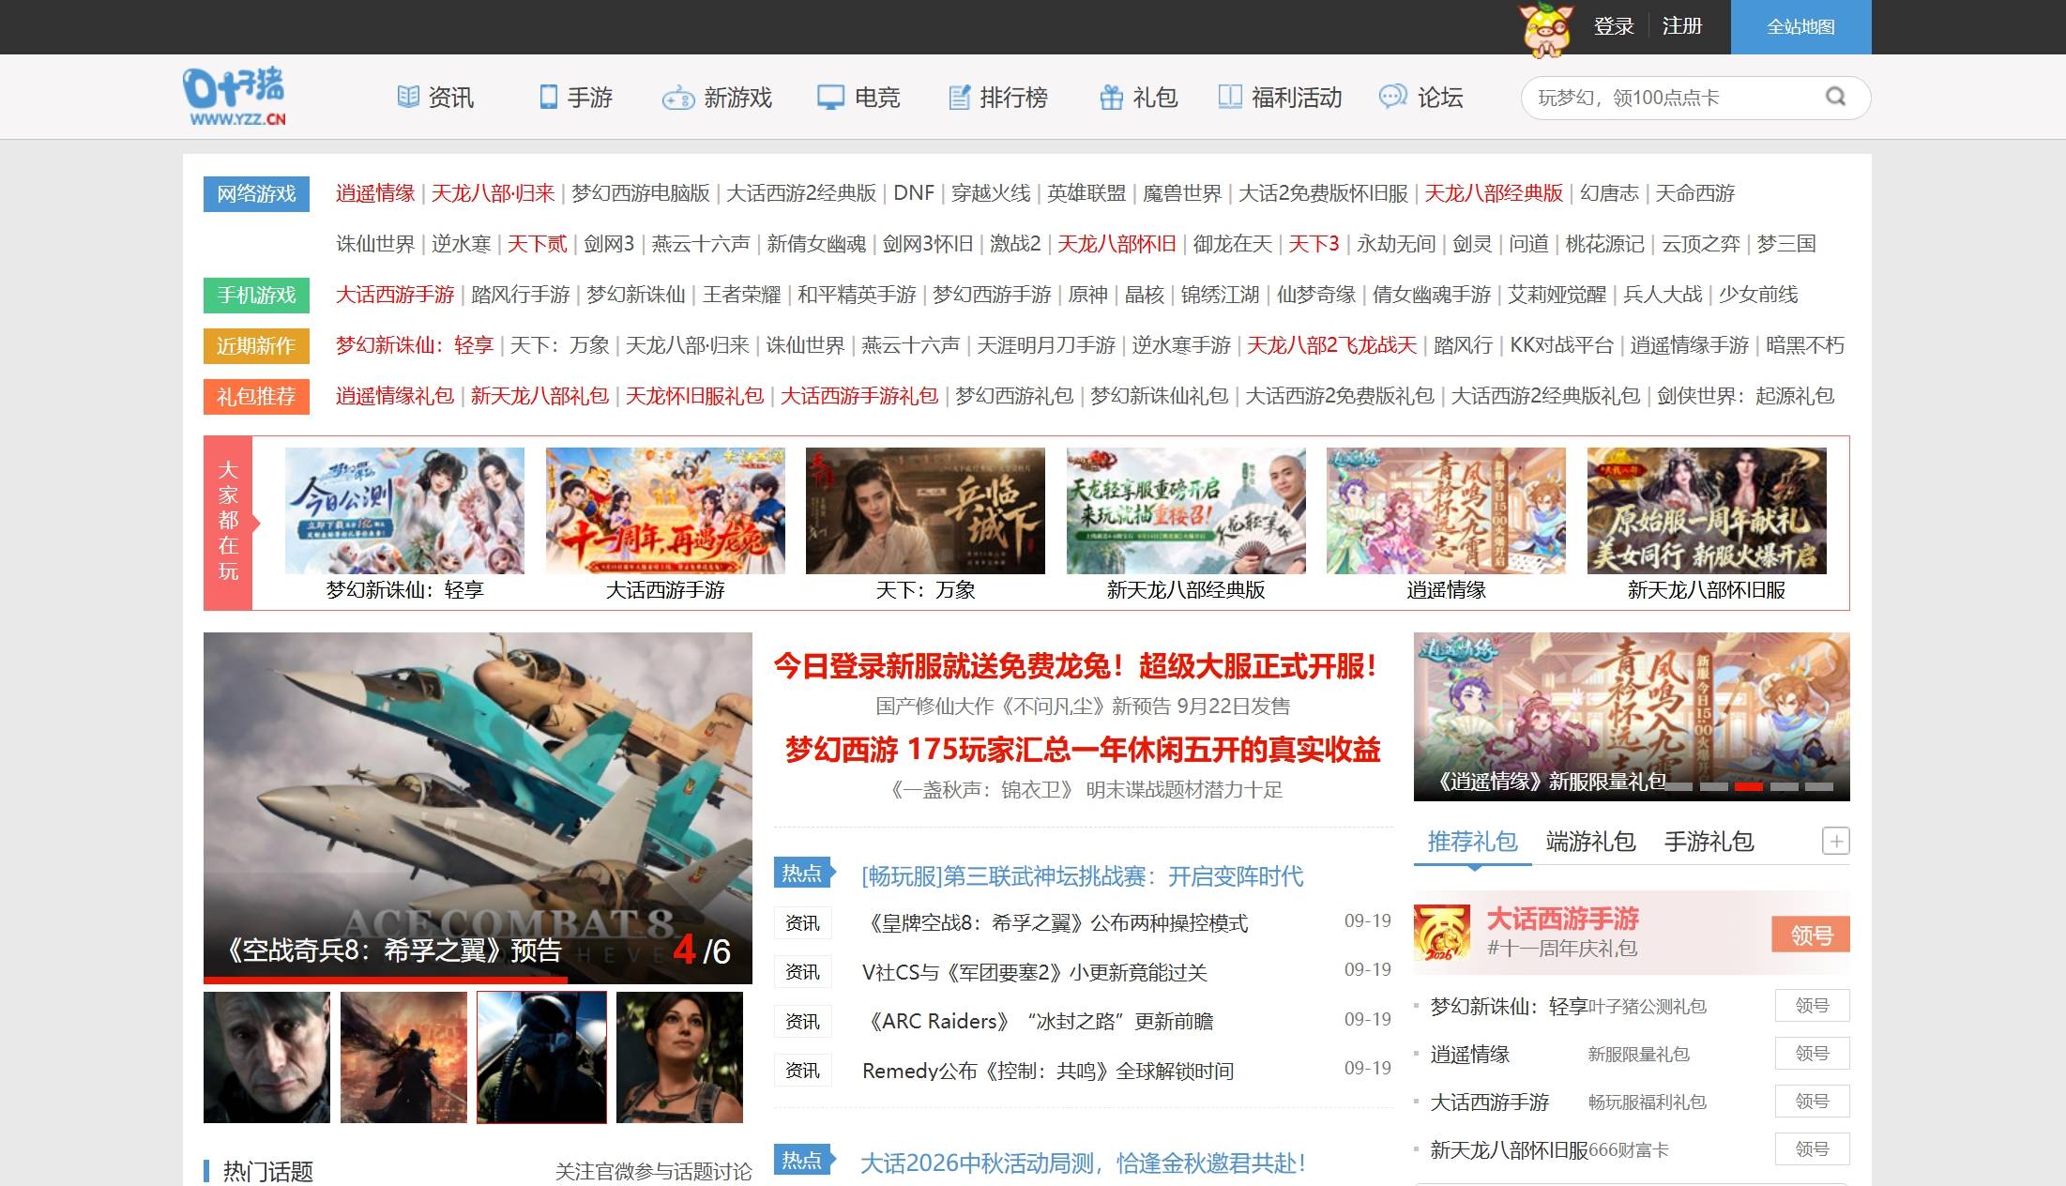Viewport: 2066px width, 1186px height.
Task: Click the gamepad icon beside 新游戏
Action: pyautogui.click(x=677, y=98)
